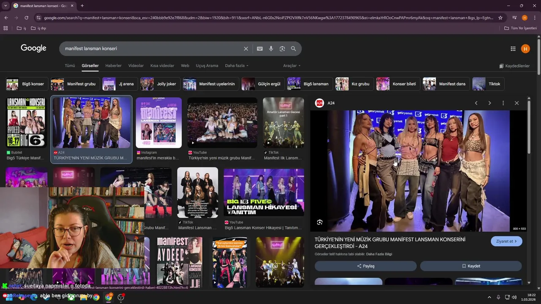
Task: Save the image with 'Kaydet' button
Action: click(x=471, y=266)
